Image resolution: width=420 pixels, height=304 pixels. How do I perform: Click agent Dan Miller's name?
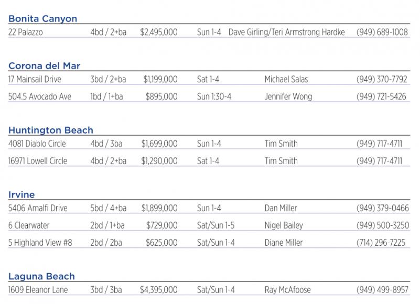[281, 208]
